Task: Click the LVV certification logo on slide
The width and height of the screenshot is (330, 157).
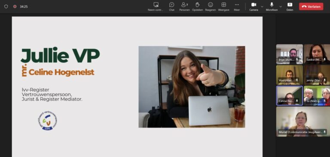Action: coord(48,121)
